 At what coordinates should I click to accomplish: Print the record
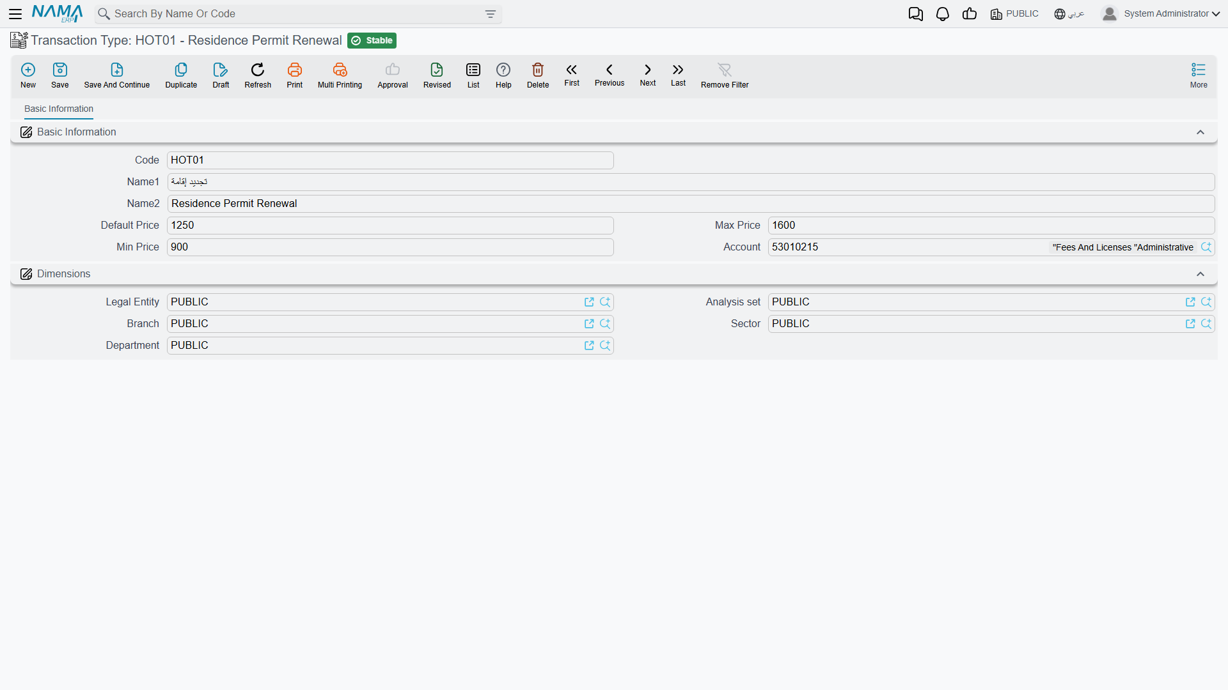pos(295,75)
